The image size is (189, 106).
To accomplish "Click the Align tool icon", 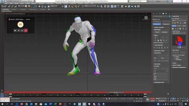I will tap(101, 6).
